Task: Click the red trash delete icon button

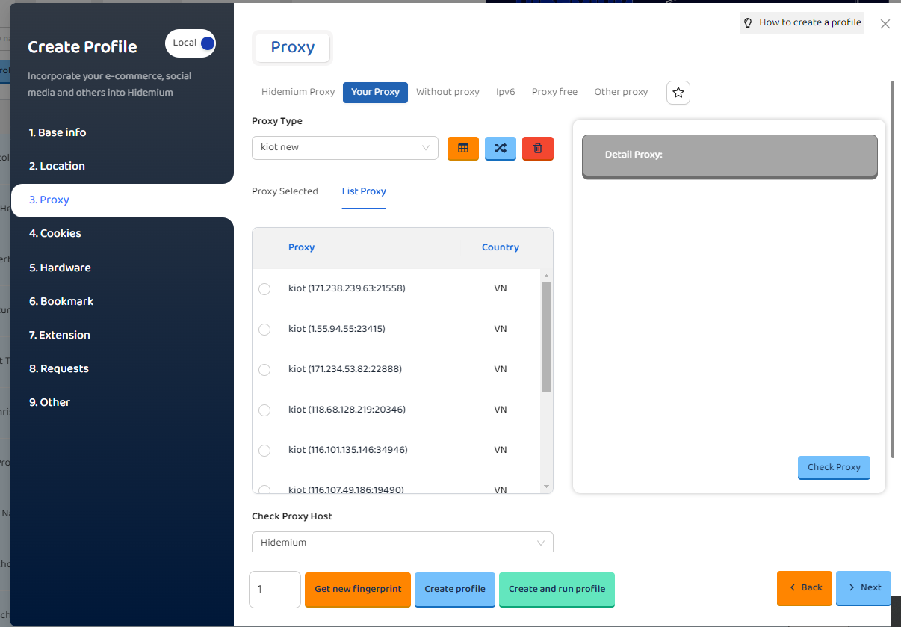Action: [537, 148]
